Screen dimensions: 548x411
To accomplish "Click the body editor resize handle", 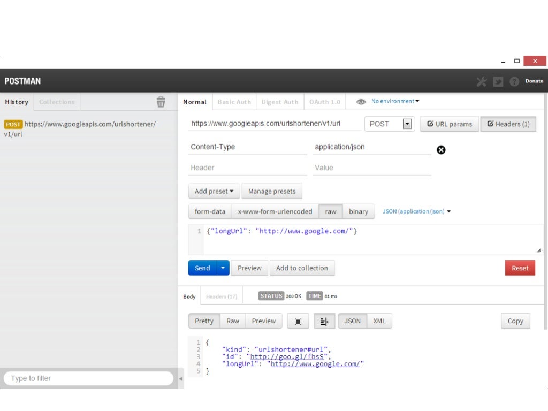I will [x=539, y=250].
